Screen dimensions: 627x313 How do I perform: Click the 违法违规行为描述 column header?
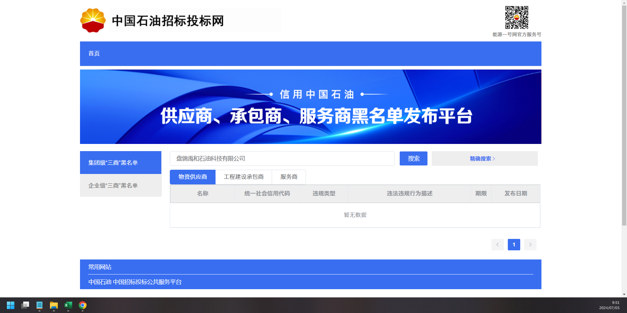tap(410, 194)
